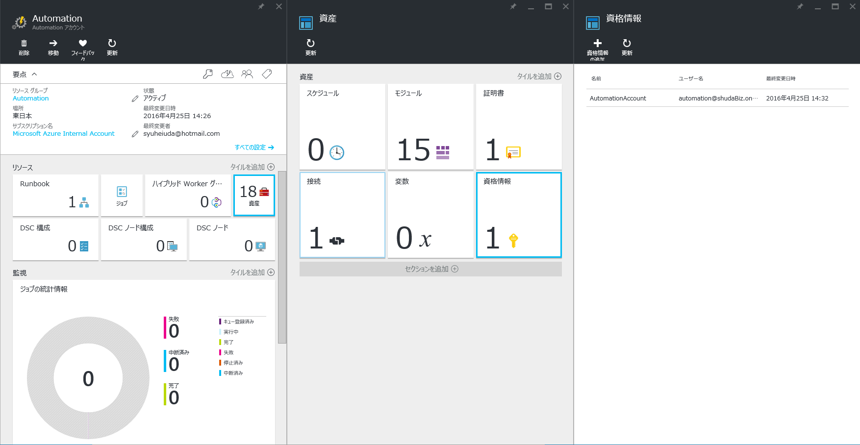860x445 pixels.
Task: Sort by 名前 column header
Action: [596, 78]
